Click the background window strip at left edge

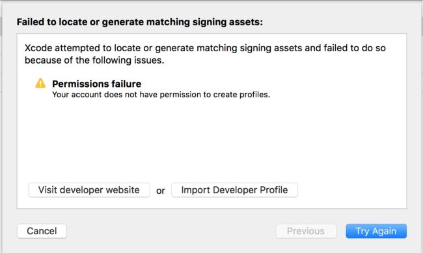click(1, 126)
